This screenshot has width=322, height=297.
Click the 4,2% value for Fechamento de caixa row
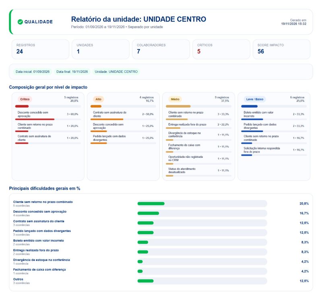click(x=305, y=271)
